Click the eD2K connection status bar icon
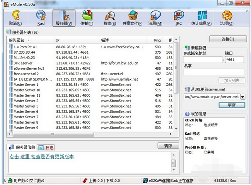The image size is (251, 185). [x=145, y=180]
